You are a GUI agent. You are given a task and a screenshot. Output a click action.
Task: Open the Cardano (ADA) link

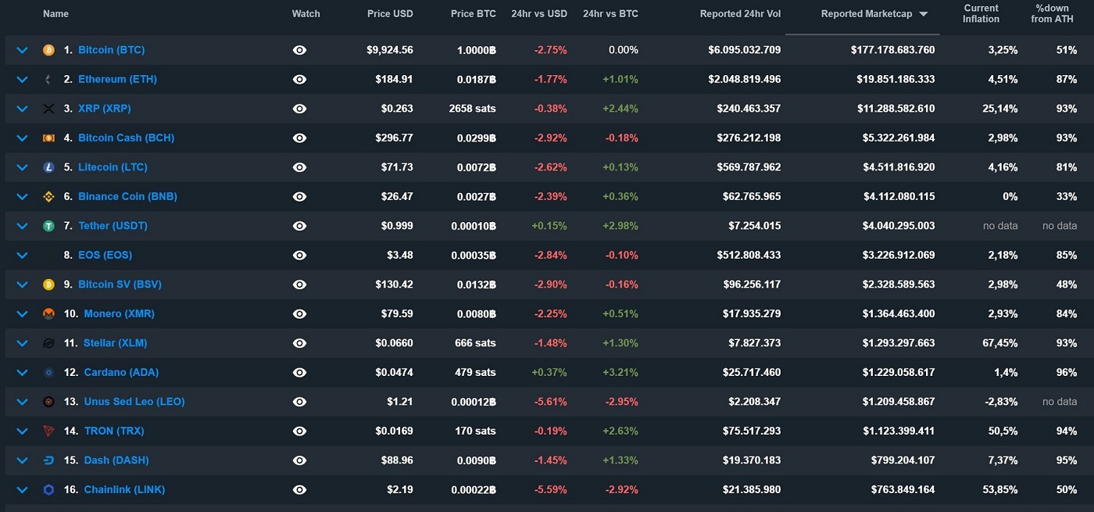pos(121,372)
